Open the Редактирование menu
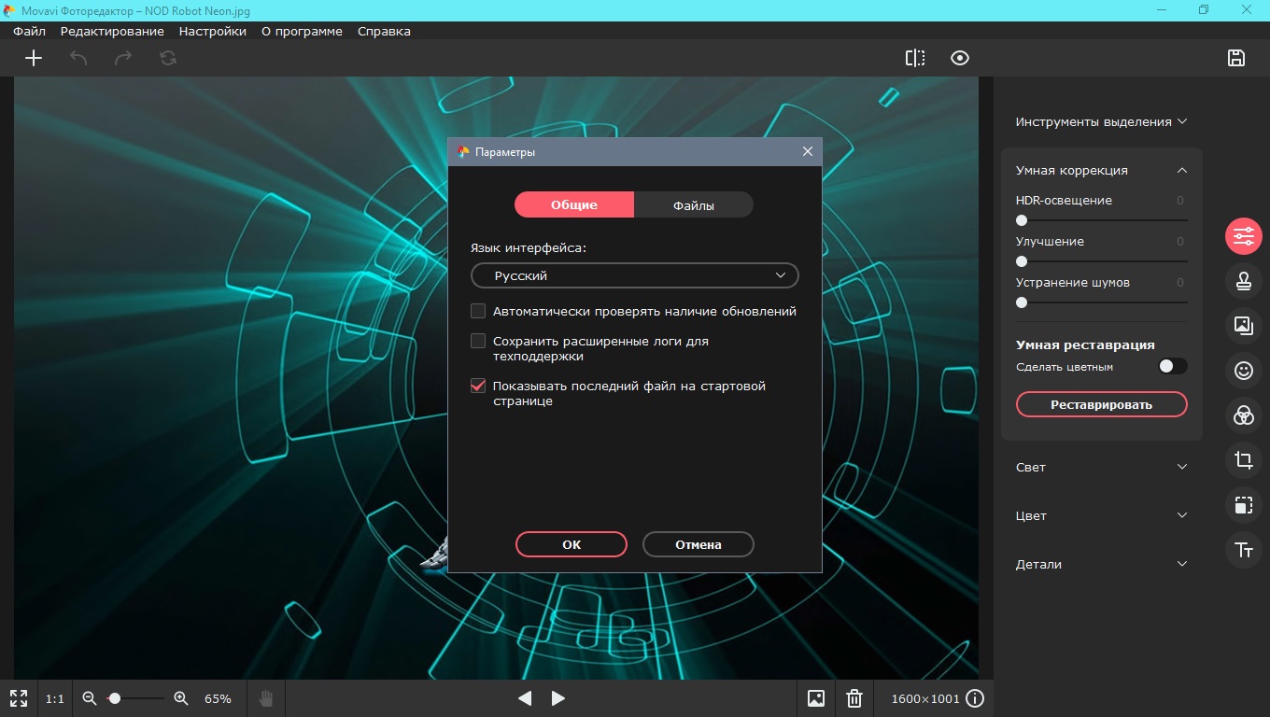Screen dimensions: 1270x717 112,31
